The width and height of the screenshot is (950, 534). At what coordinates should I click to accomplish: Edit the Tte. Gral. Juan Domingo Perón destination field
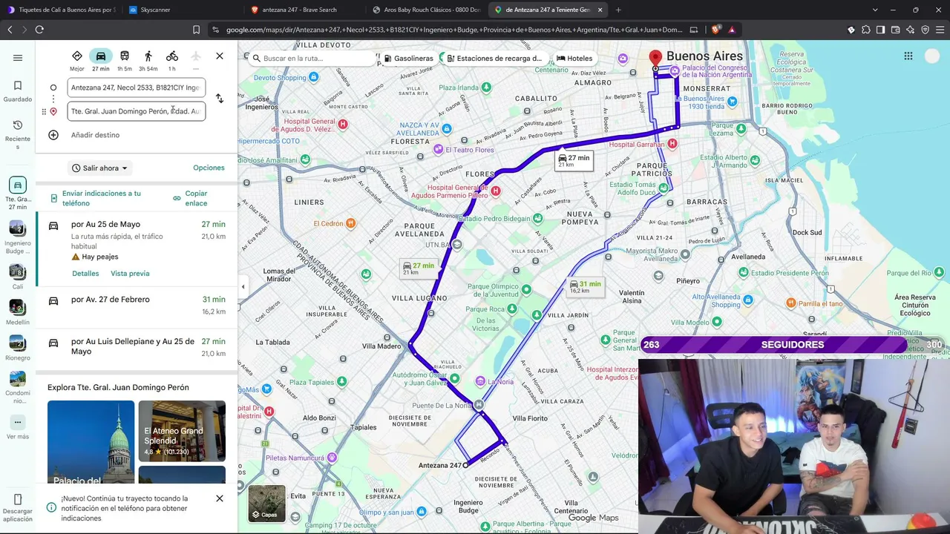[x=136, y=111]
